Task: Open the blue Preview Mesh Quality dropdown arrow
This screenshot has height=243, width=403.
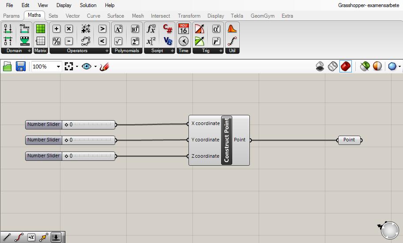Action: (x=399, y=67)
